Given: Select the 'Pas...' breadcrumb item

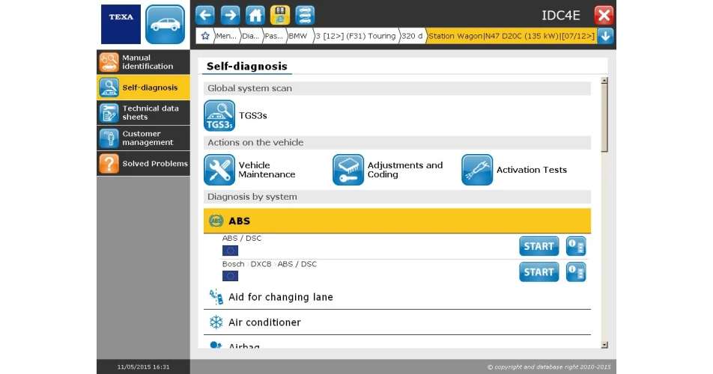Looking at the screenshot, I should (x=274, y=36).
